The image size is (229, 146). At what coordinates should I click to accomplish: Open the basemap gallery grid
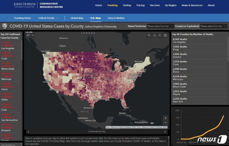tap(165, 35)
